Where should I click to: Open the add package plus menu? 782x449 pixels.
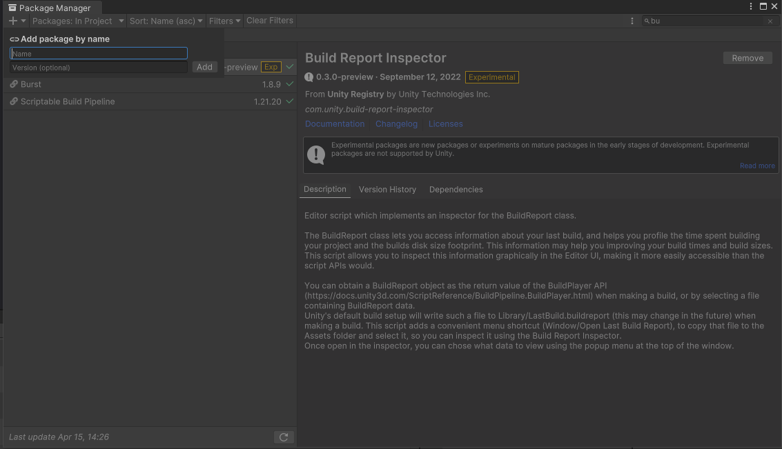pyautogui.click(x=17, y=21)
